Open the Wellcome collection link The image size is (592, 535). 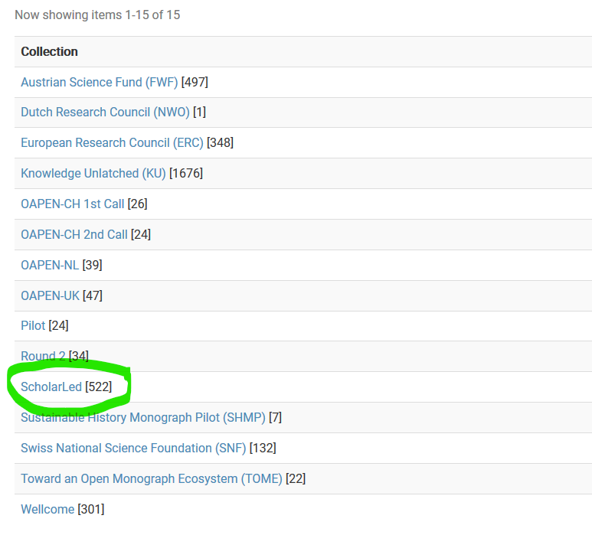click(x=47, y=509)
